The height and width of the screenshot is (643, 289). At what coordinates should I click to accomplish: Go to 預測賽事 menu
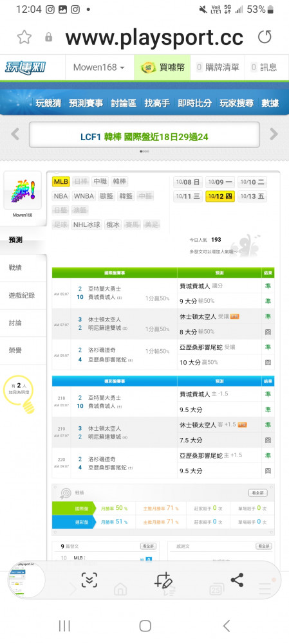(86, 103)
